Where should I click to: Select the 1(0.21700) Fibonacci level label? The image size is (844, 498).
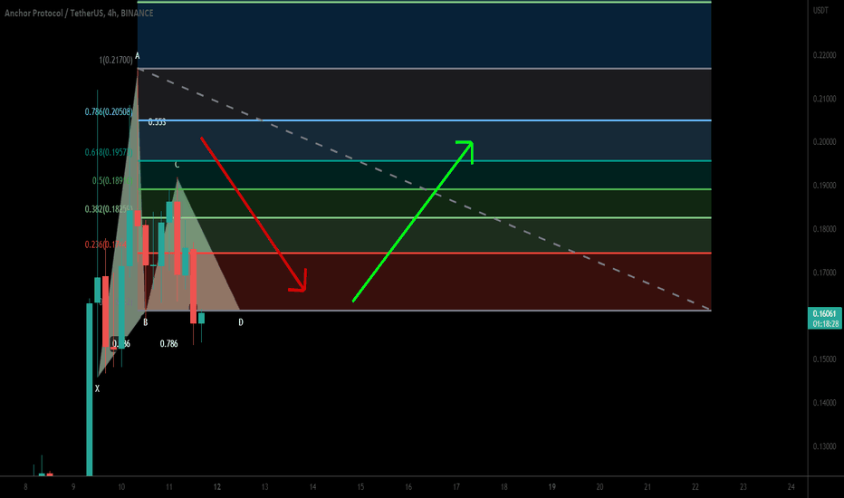click(x=116, y=60)
